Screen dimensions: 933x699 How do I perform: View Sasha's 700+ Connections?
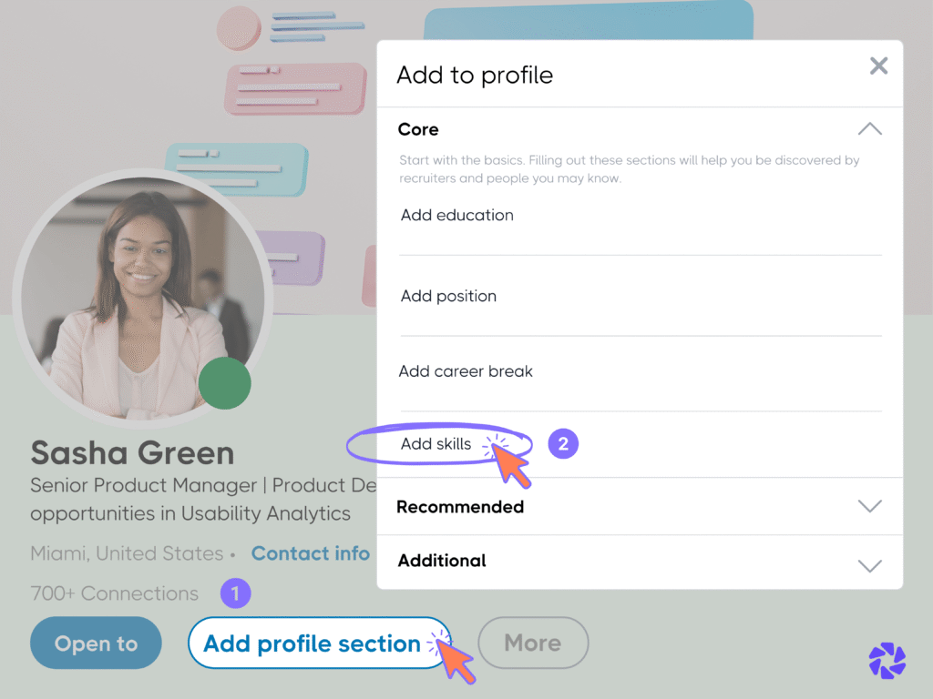click(x=114, y=593)
